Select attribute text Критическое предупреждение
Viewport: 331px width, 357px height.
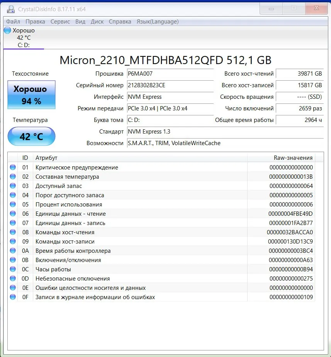pyautogui.click(x=77, y=168)
